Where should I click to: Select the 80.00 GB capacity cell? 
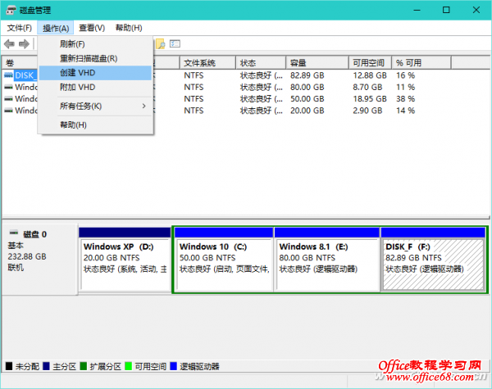pos(307,87)
